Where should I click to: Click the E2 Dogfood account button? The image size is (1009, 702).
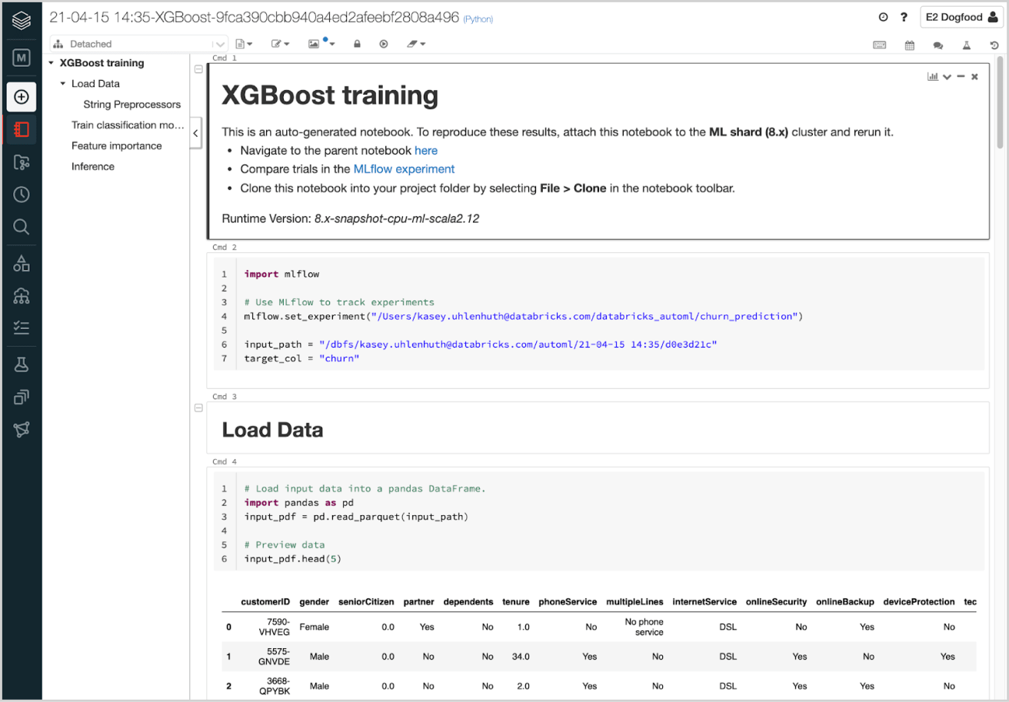tap(961, 17)
